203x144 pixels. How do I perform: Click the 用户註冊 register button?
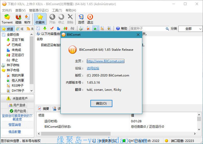click(x=18, y=111)
